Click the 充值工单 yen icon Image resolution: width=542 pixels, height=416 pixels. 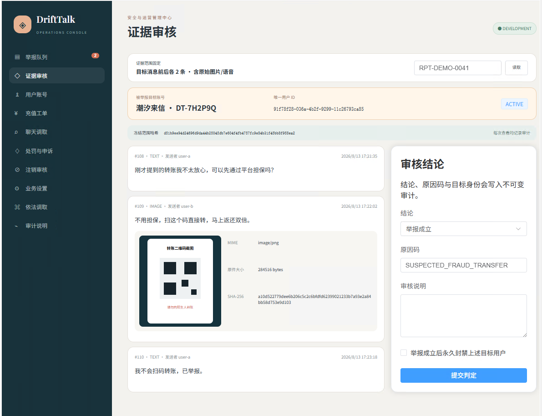click(x=16, y=113)
